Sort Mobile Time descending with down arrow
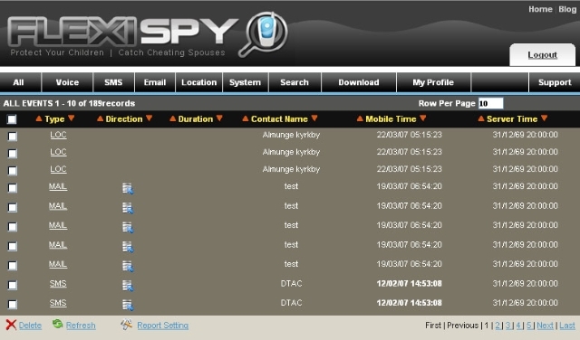 click(x=423, y=118)
